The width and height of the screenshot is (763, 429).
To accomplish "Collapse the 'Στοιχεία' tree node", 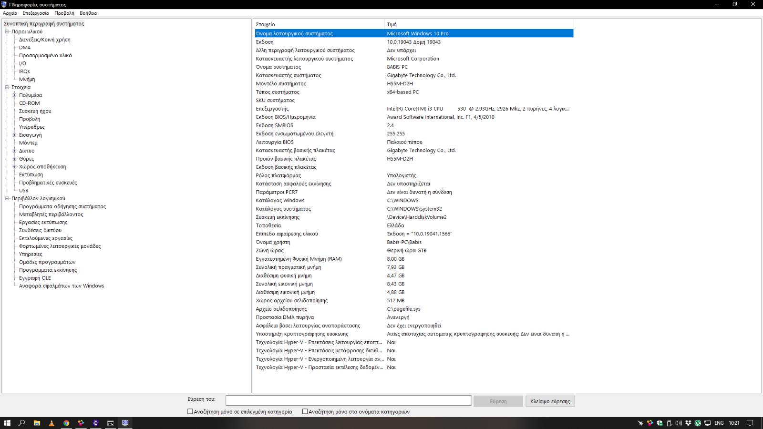I will [x=7, y=87].
